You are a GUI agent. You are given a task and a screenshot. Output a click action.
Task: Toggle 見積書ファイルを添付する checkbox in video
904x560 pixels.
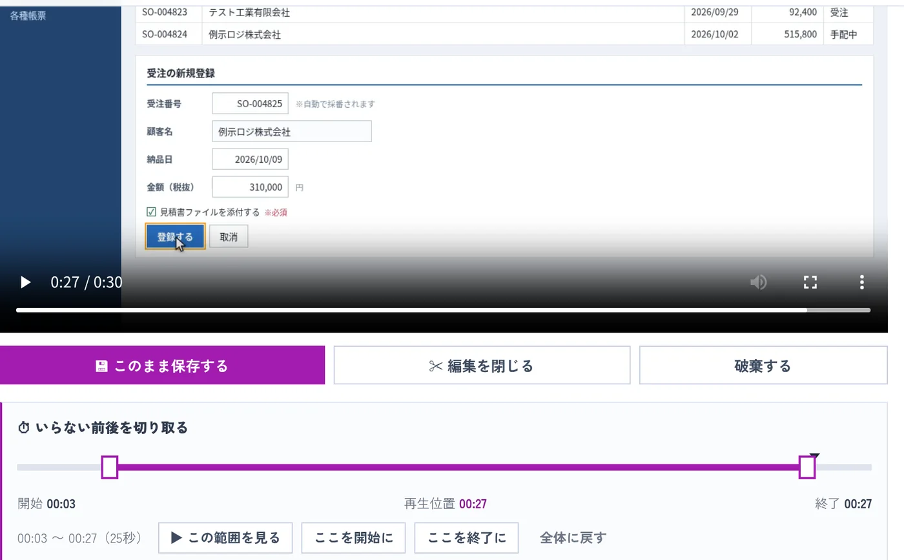click(152, 212)
